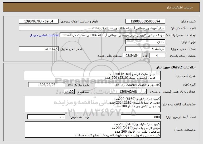Click the شماره نیاز field 1298030095000094

tap(145, 21)
